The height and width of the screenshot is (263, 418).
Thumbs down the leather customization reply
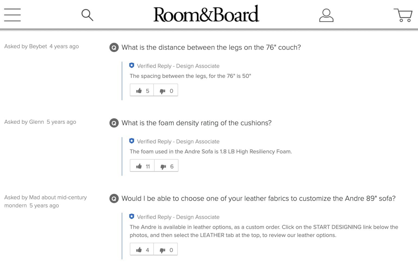tap(165, 249)
